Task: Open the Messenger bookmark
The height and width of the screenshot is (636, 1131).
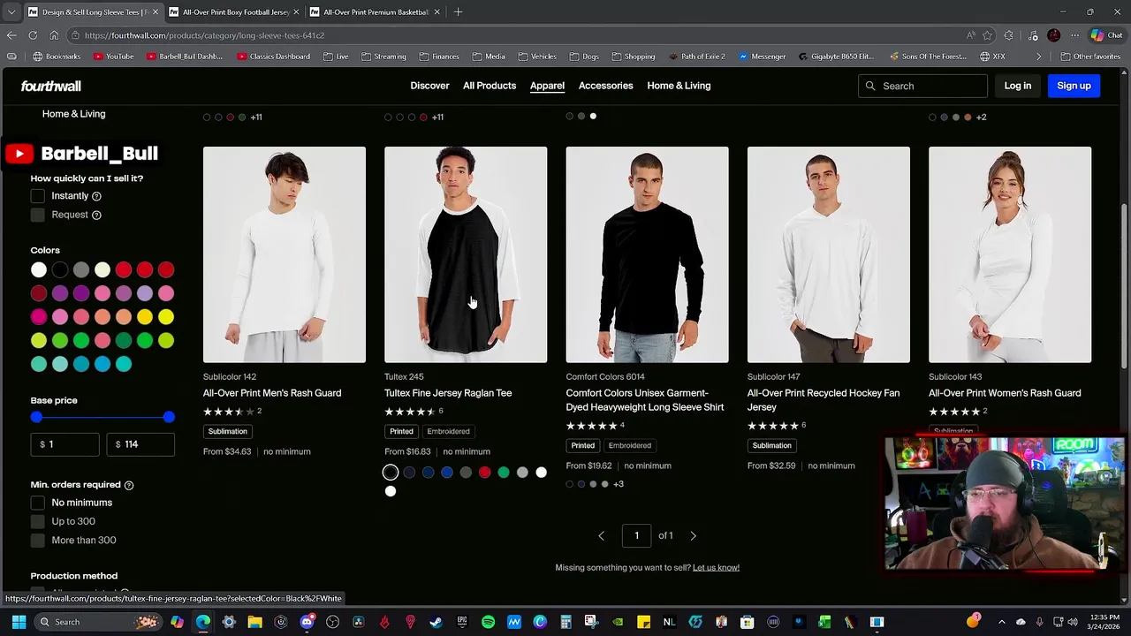Action: (x=762, y=57)
